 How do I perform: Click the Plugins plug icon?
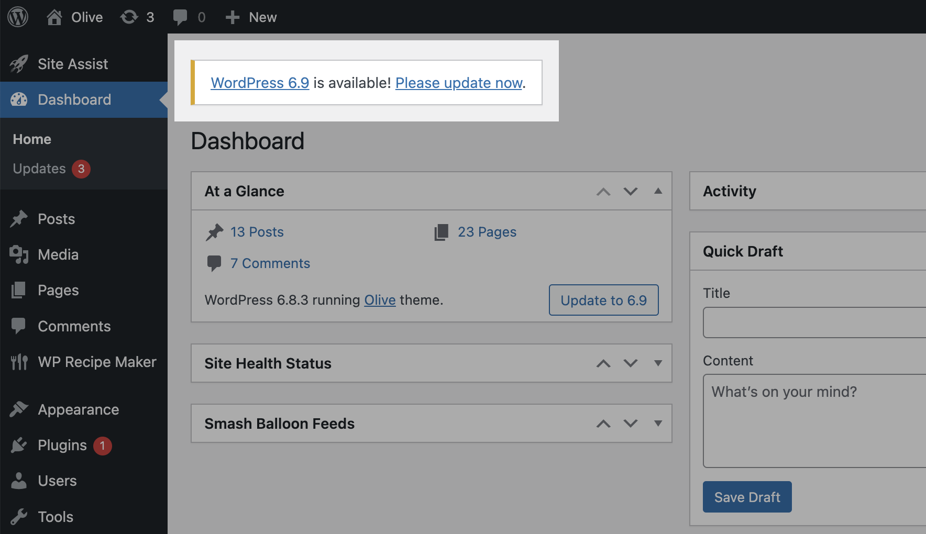[19, 445]
